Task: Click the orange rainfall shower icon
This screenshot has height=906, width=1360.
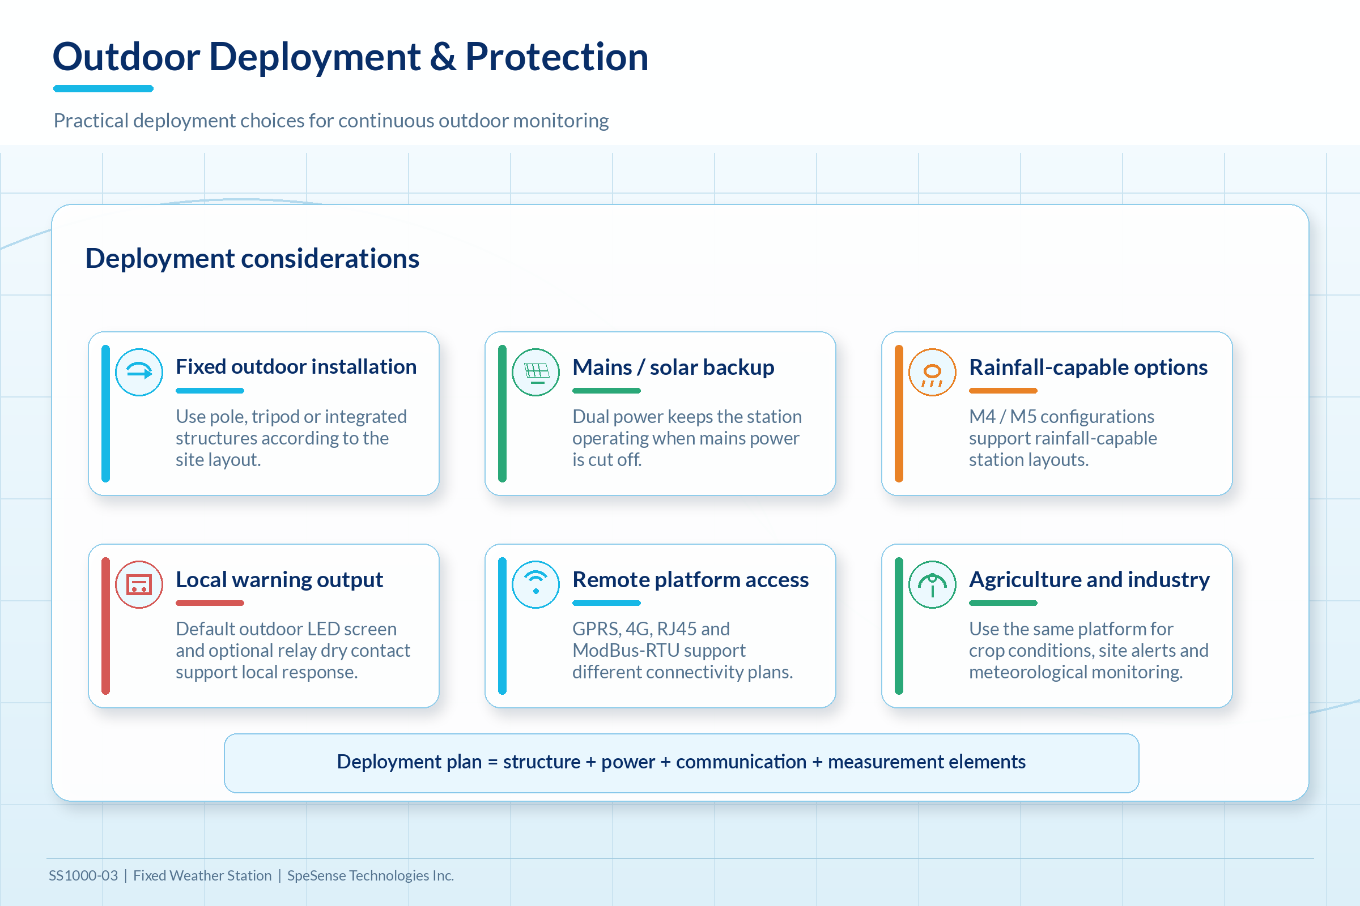Action: (932, 372)
